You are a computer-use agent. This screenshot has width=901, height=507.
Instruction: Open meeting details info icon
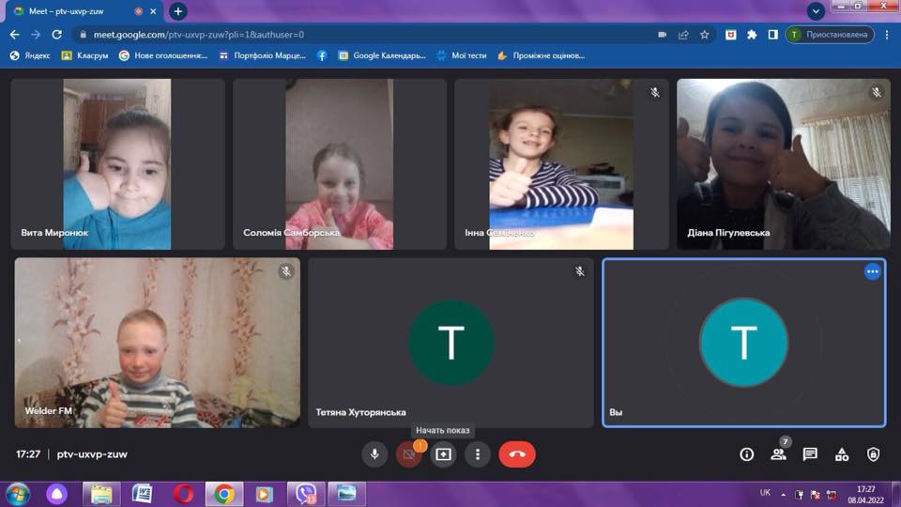point(747,454)
